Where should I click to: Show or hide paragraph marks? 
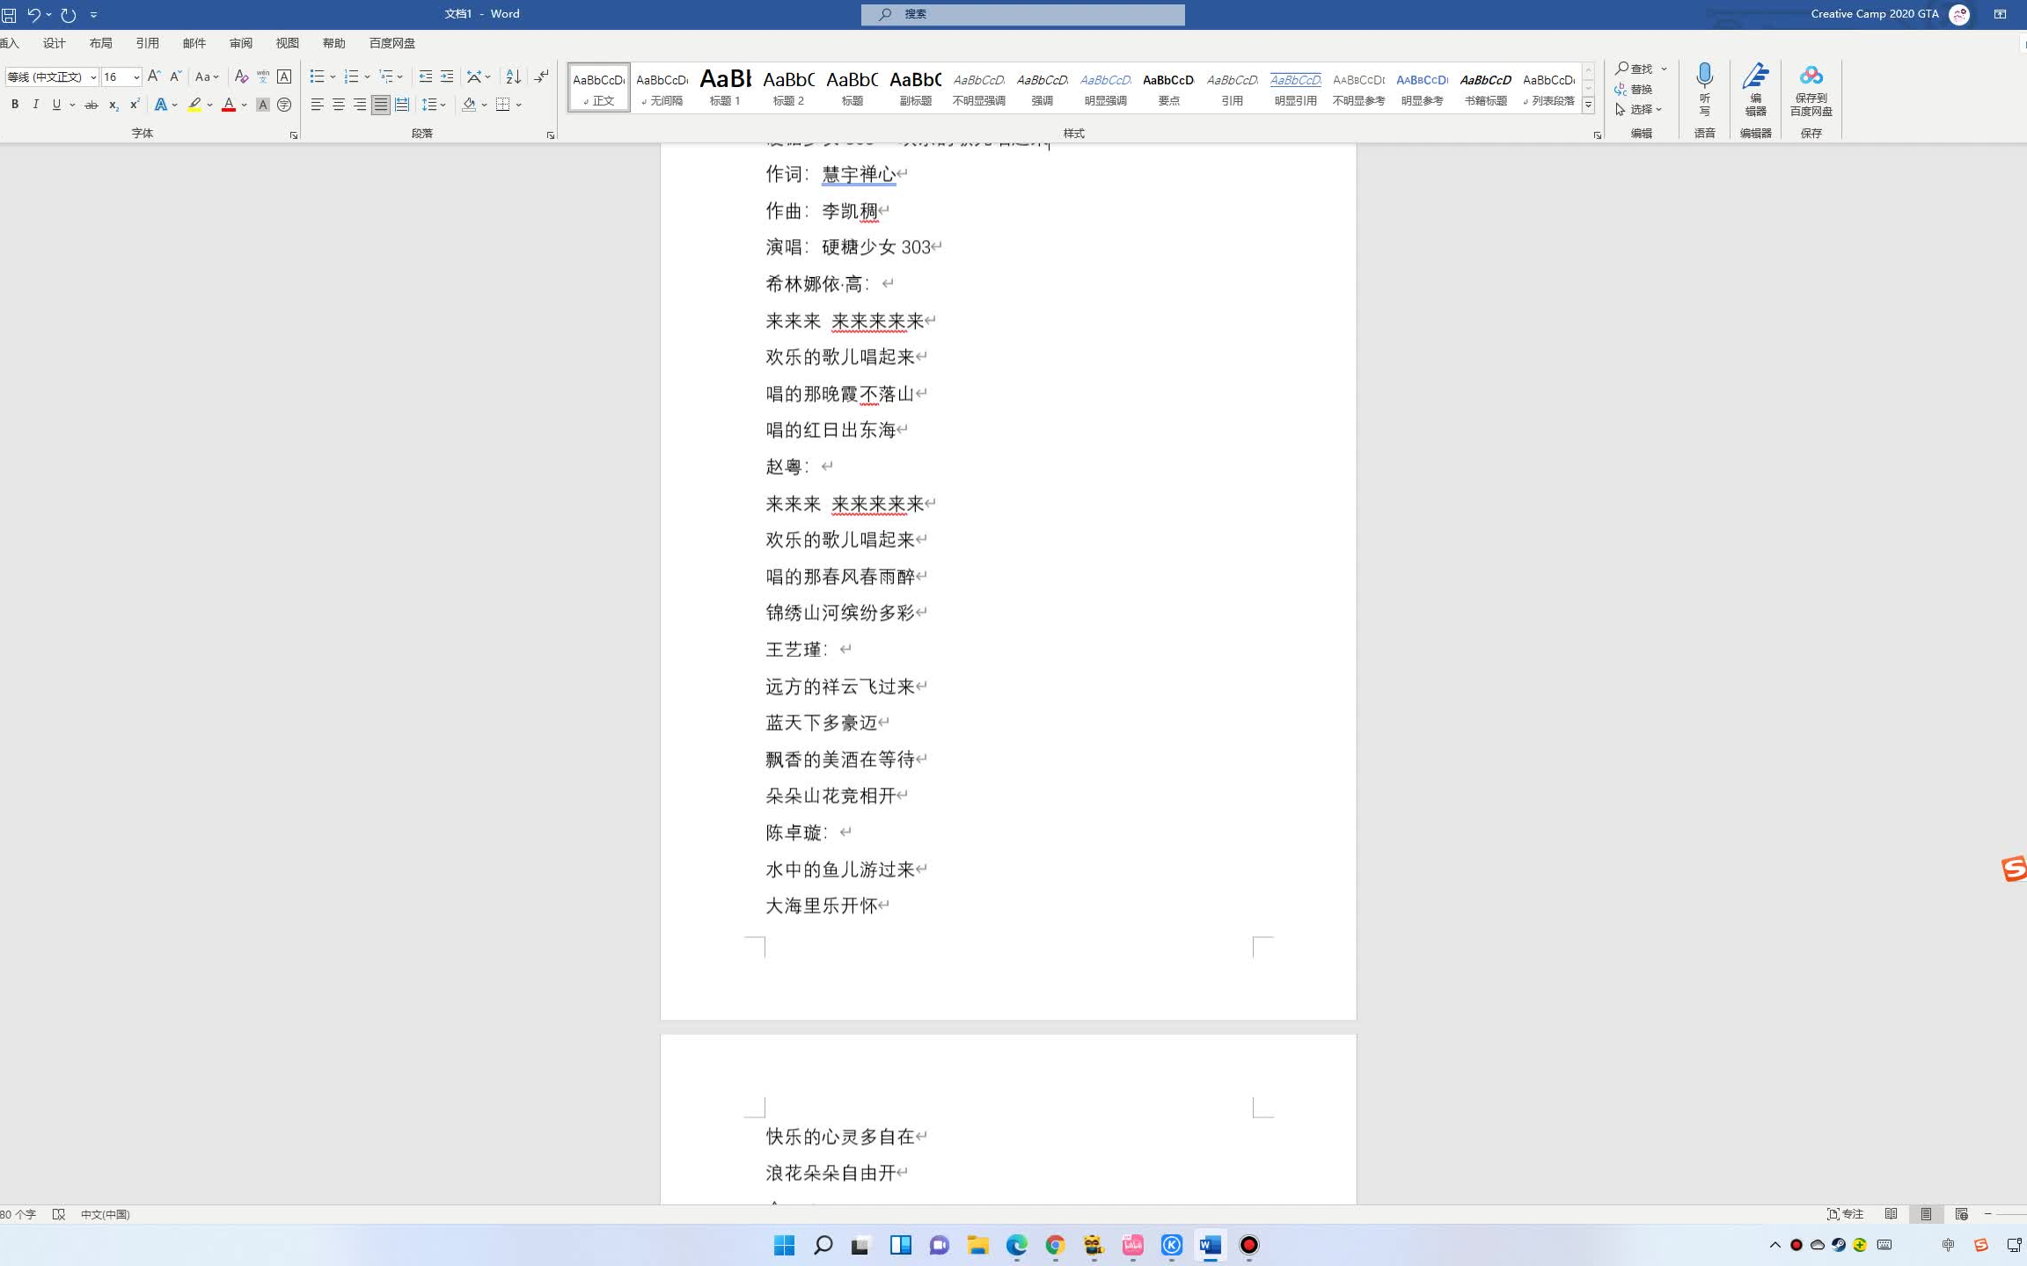tap(542, 76)
